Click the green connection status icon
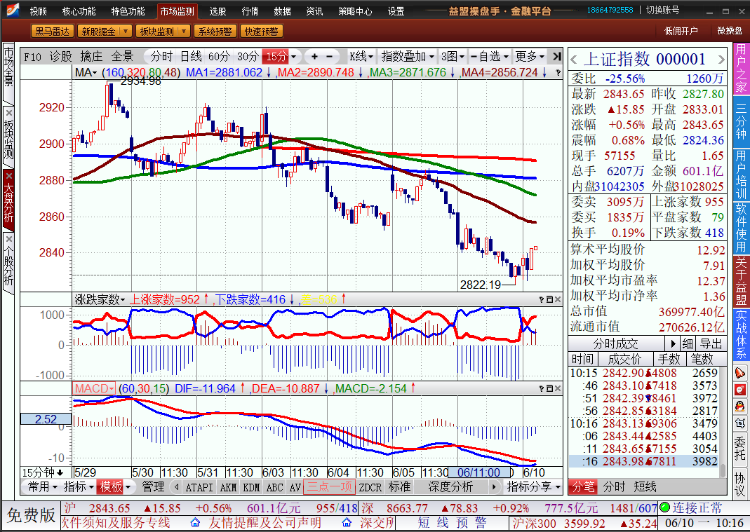Screen dimensions: 750x532 tap(664, 507)
